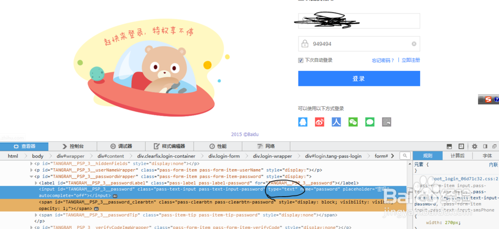This screenshot has width=499, height=229.
Task: Click the ev badge on the input element
Action: point(115,196)
